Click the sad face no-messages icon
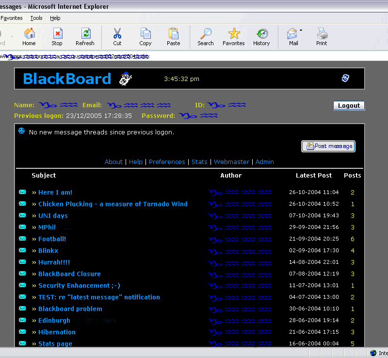The image size is (388, 358). tap(22, 131)
